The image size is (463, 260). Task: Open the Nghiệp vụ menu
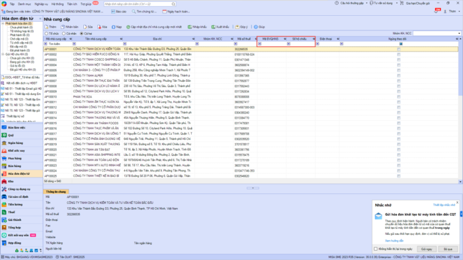(41, 4)
